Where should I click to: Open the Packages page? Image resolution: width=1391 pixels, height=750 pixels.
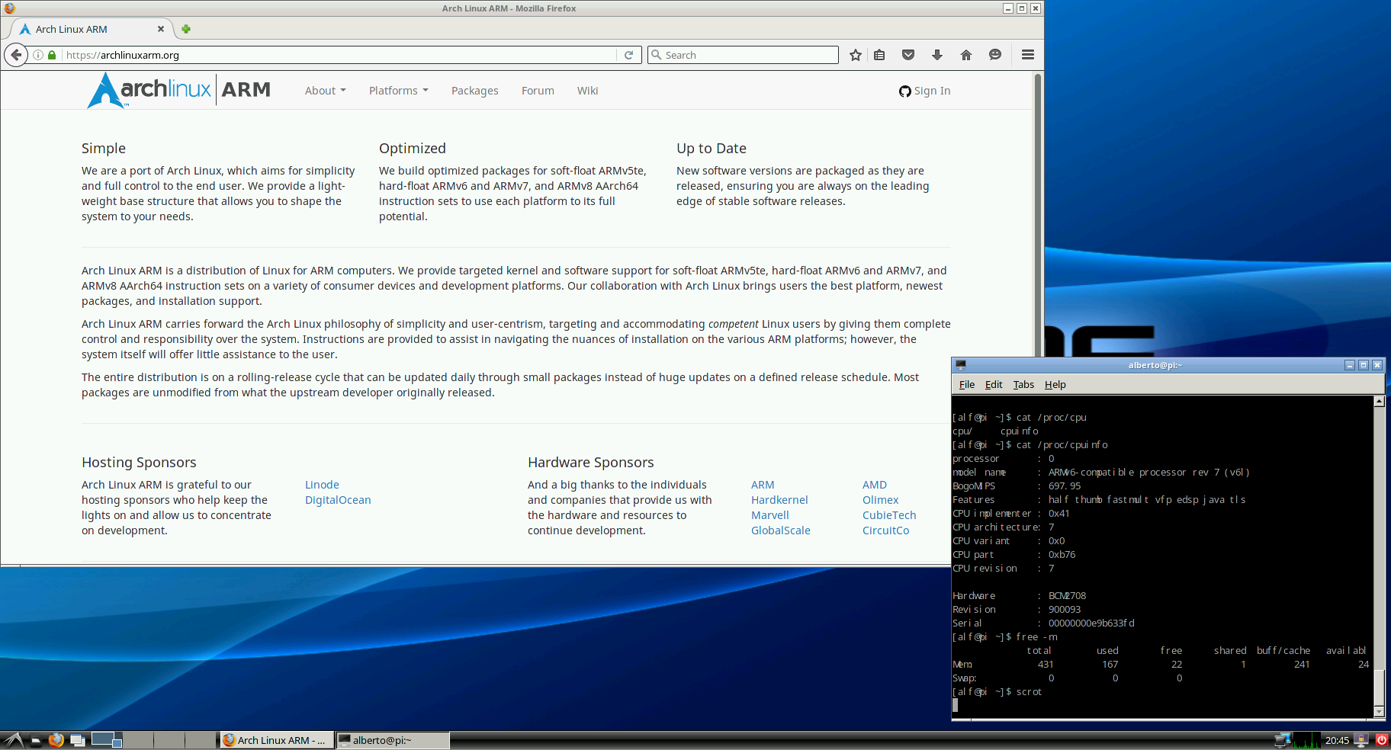point(474,91)
